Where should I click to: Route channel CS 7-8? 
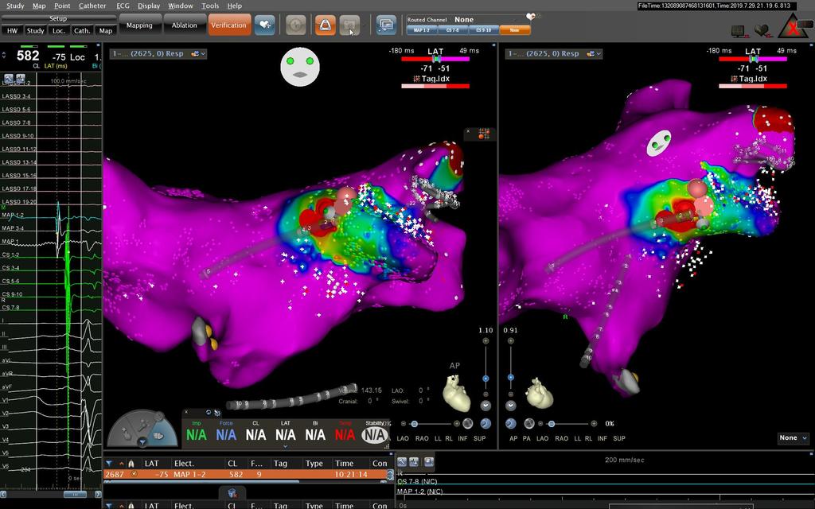point(452,30)
